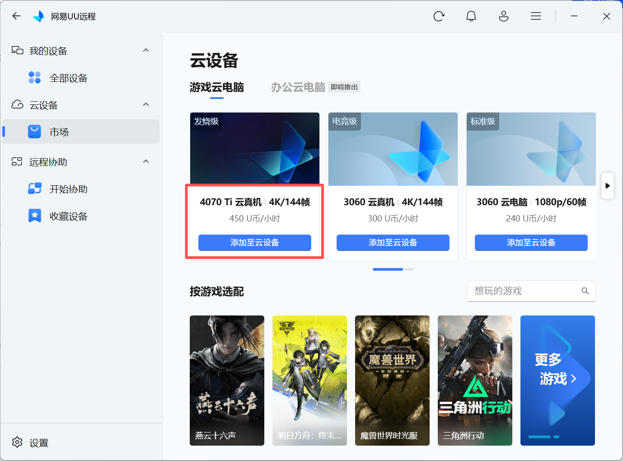Click the 电竞级 card image
Screen dimensions: 623x461
click(x=393, y=149)
